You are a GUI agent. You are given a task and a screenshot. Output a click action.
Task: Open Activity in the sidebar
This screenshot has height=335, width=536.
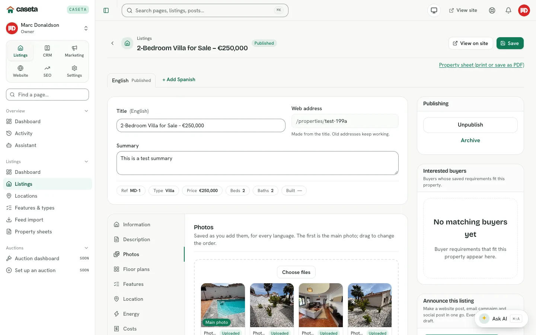pos(47,133)
